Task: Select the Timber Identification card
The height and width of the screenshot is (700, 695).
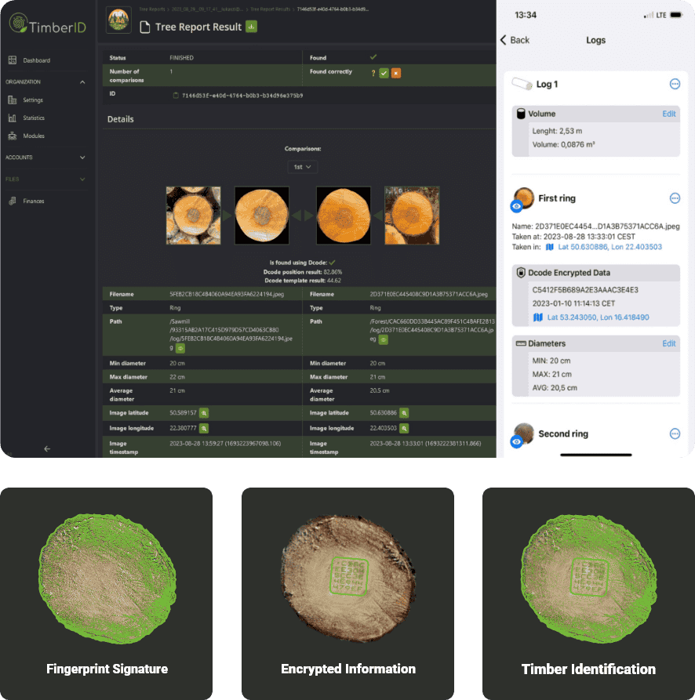Action: 588,593
